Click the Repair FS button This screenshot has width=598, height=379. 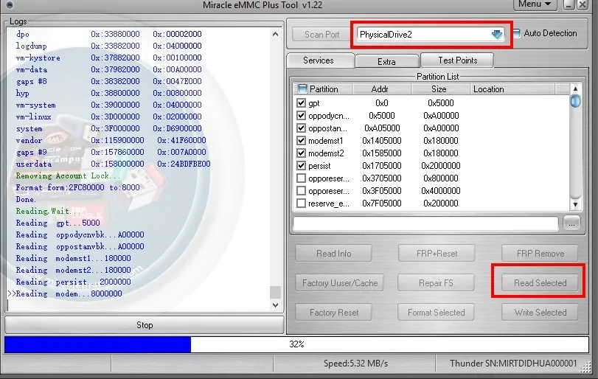[436, 283]
